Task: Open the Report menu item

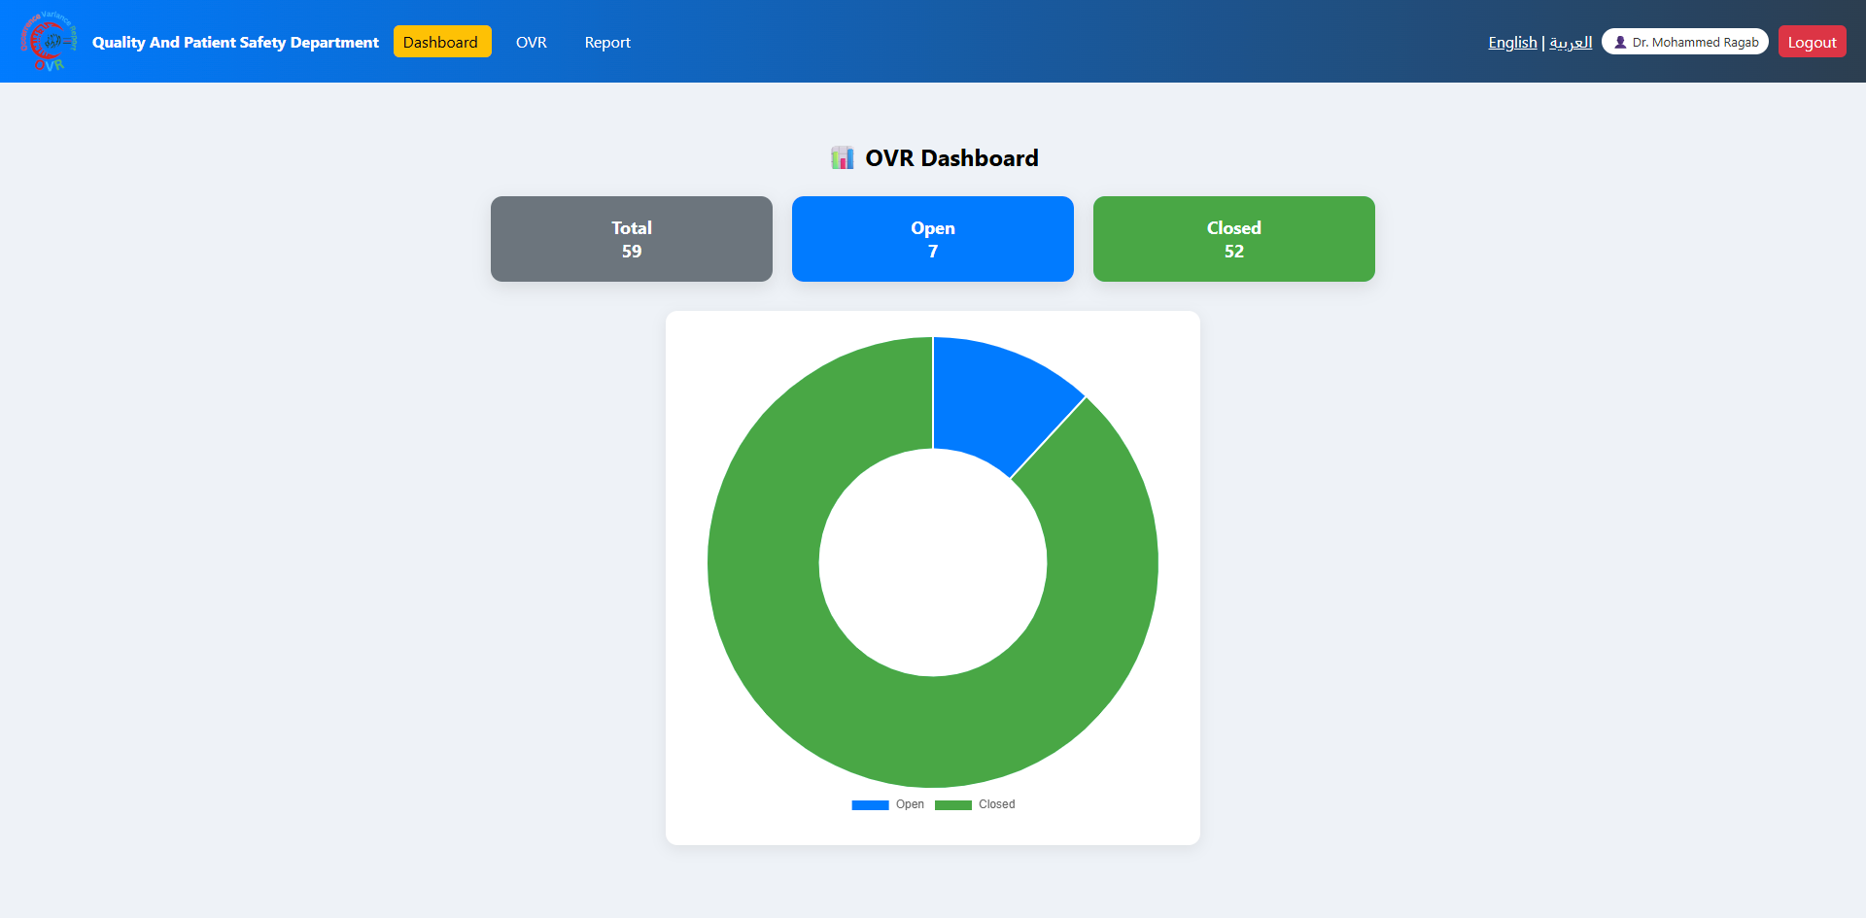Action: (x=607, y=42)
